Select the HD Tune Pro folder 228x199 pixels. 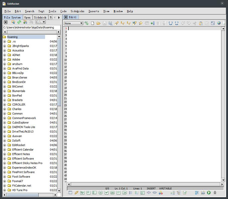20,190
